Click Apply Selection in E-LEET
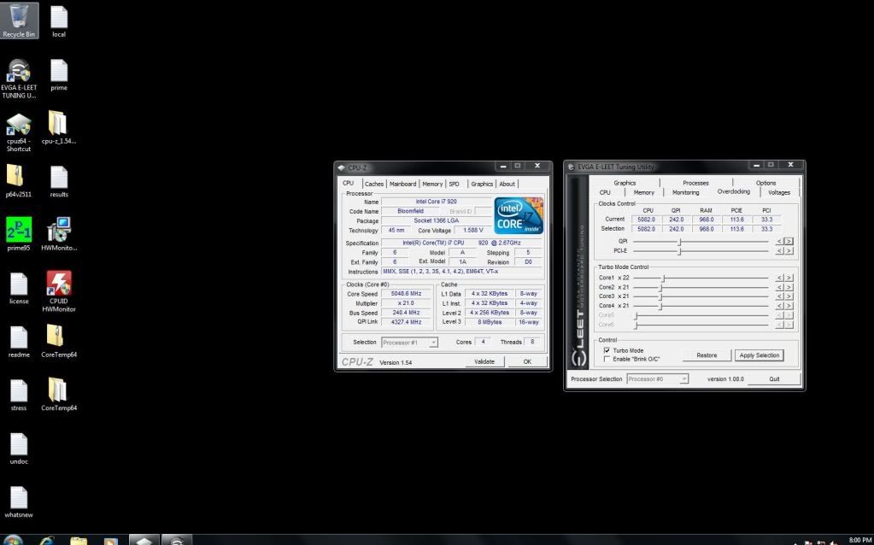874x545 pixels. [x=760, y=355]
